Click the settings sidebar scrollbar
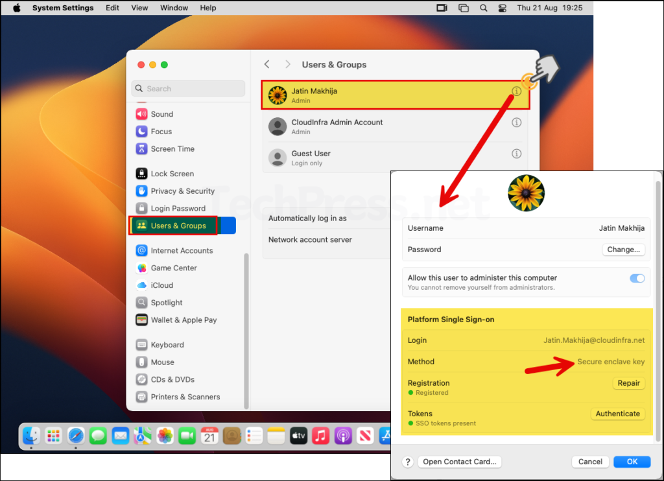Image resolution: width=664 pixels, height=481 pixels. [x=246, y=331]
